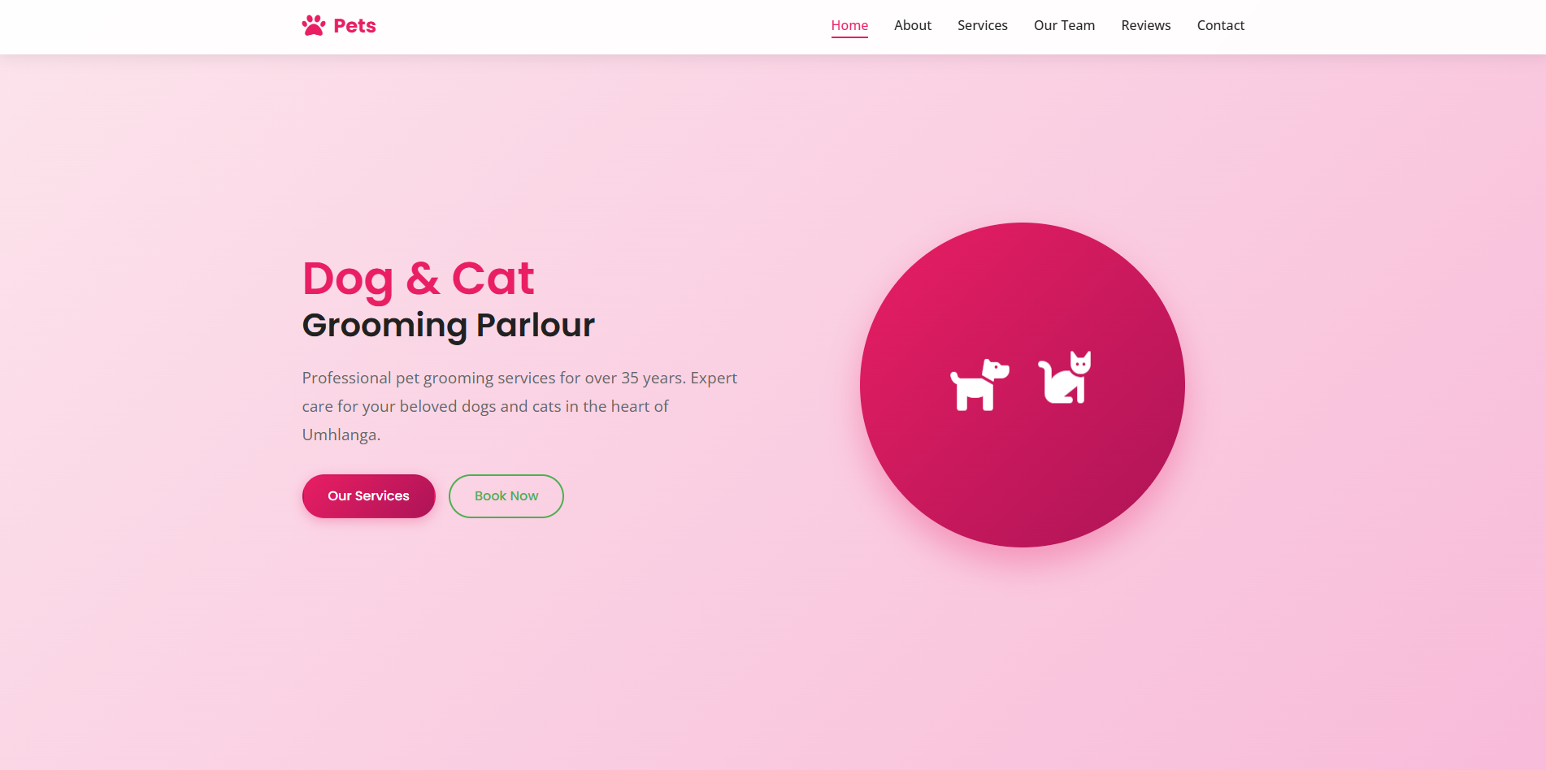Viewport: 1546px width, 770px height.
Task: Click the Our Services button
Action: tap(369, 496)
